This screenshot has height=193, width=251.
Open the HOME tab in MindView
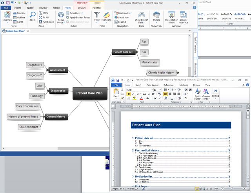coord(18,8)
